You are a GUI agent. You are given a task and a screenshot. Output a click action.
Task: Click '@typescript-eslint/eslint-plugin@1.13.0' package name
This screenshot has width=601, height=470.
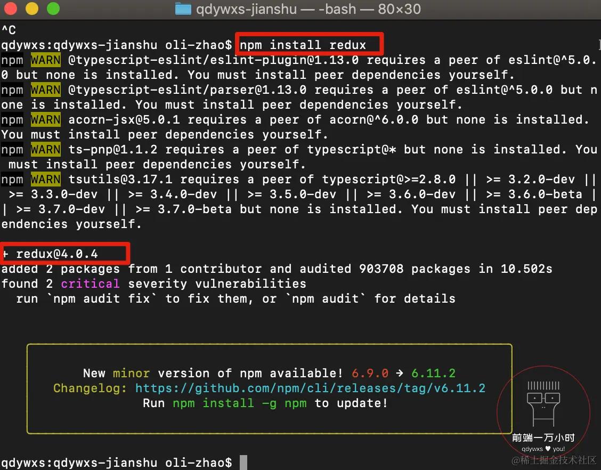coord(214,60)
